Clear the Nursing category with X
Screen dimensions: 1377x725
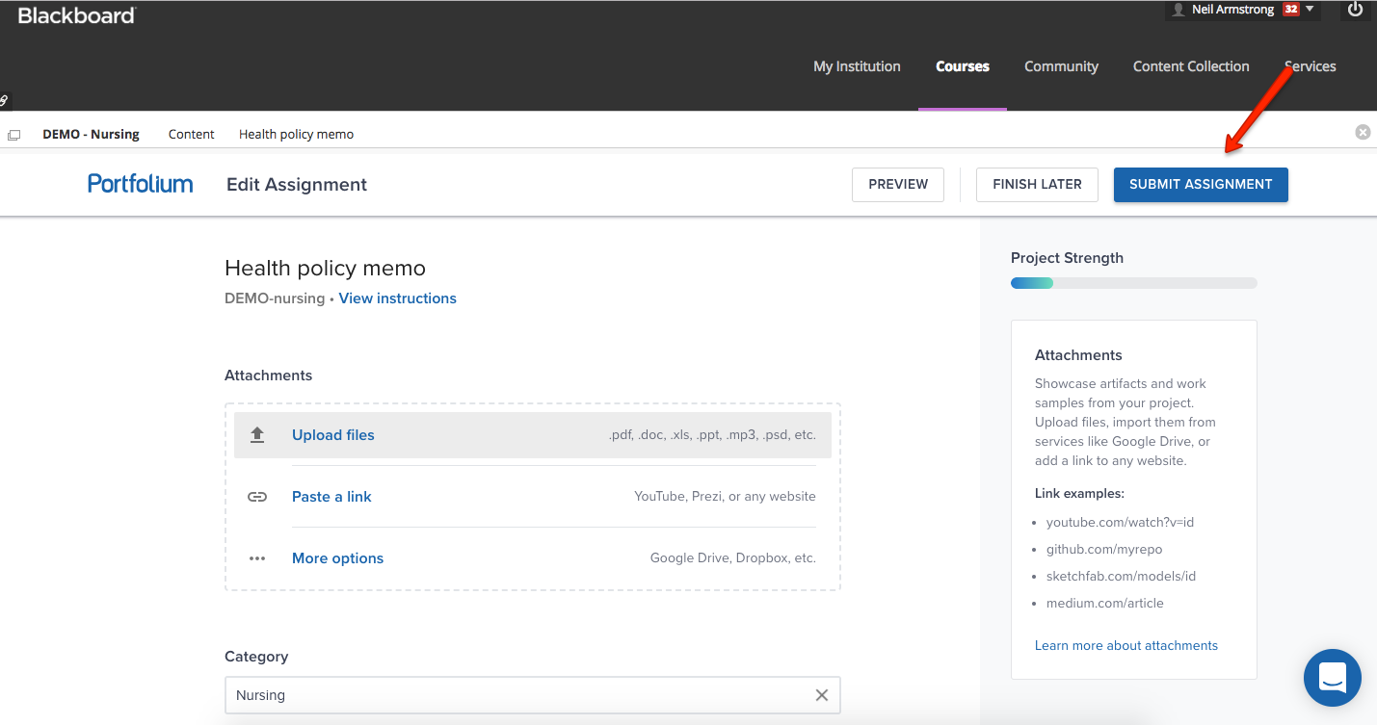(822, 695)
